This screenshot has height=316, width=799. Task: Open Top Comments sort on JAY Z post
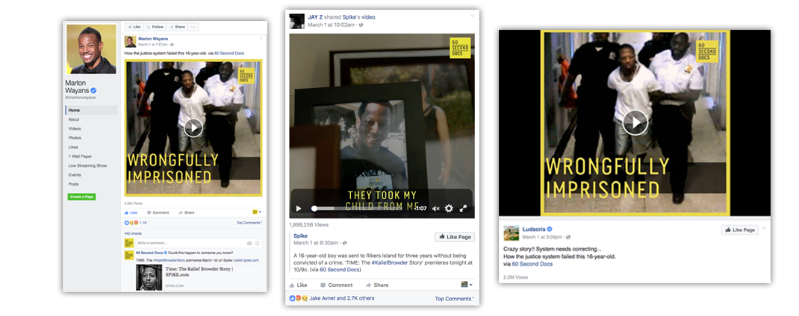[454, 299]
